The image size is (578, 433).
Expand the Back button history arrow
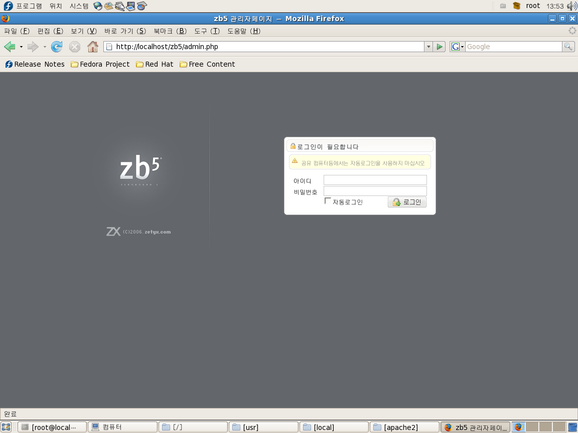[21, 47]
